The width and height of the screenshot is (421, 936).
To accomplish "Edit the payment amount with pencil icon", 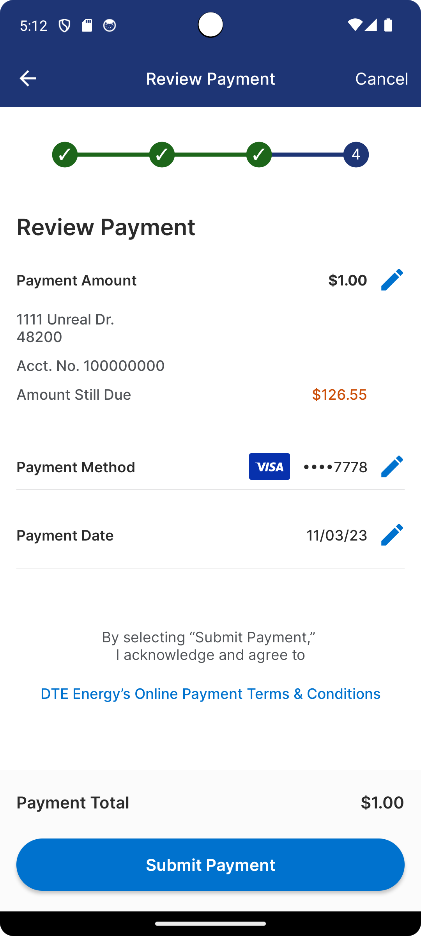I will coord(391,280).
